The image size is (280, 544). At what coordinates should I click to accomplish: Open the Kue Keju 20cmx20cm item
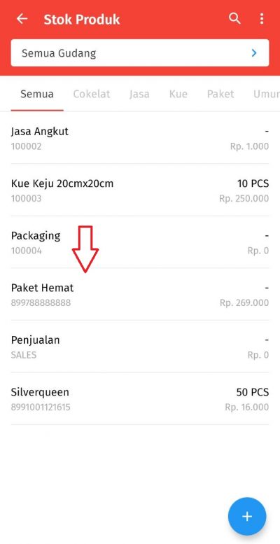(x=140, y=190)
